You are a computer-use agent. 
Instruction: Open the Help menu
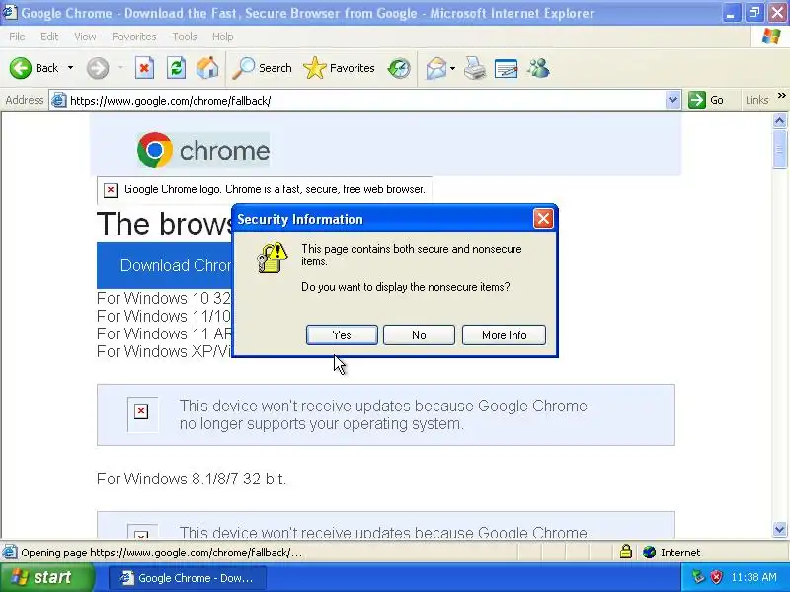click(x=222, y=37)
